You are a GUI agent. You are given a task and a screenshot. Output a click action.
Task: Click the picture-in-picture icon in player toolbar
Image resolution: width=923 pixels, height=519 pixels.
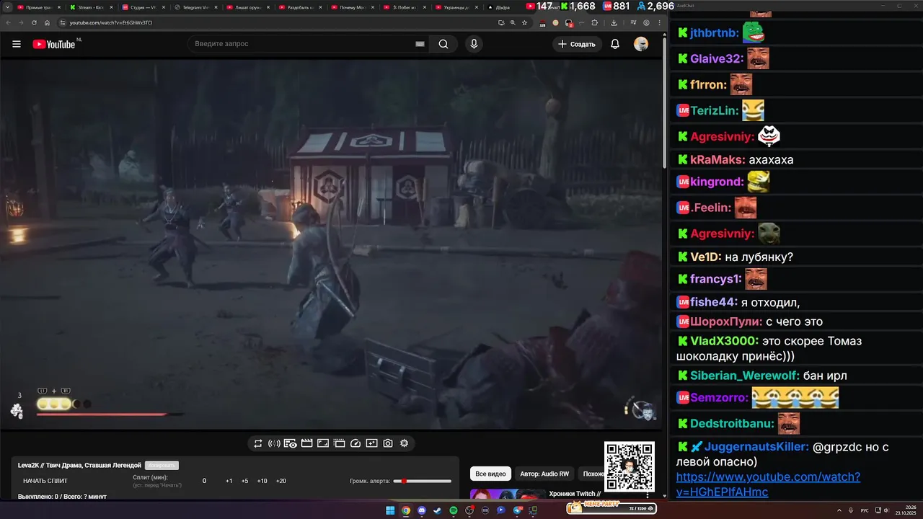click(x=371, y=443)
